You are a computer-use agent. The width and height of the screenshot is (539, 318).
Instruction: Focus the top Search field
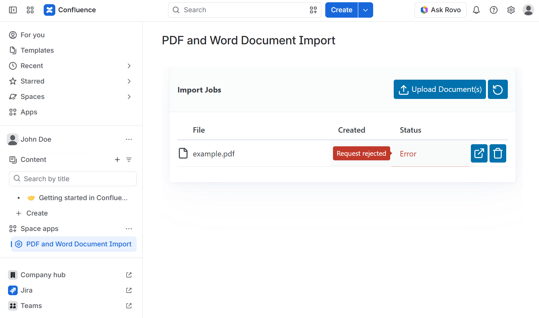click(x=245, y=10)
